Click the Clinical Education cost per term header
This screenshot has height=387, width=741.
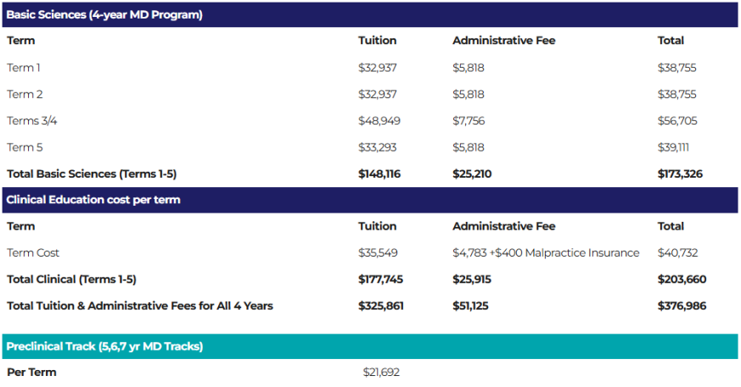click(x=370, y=200)
